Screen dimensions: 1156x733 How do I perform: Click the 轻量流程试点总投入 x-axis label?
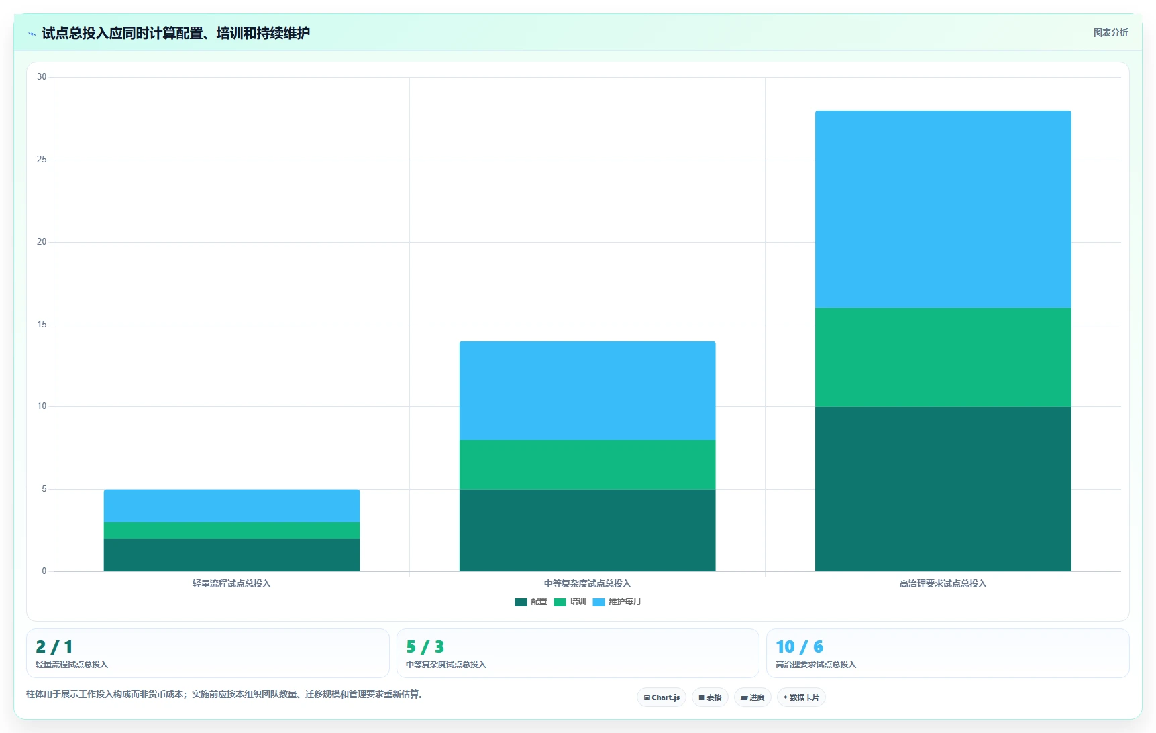click(x=231, y=583)
